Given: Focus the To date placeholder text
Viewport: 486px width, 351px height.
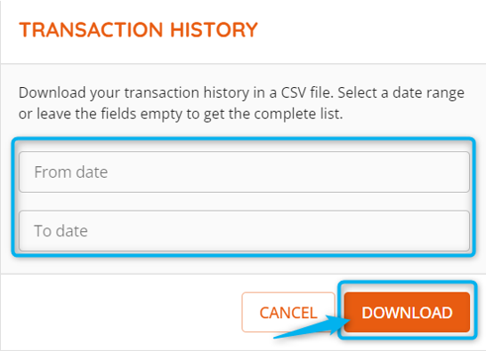Looking at the screenshot, I should (x=61, y=231).
